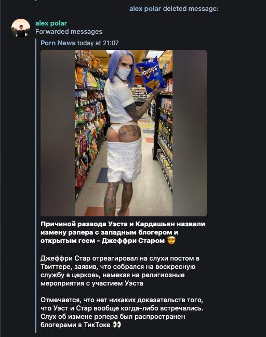Open alex polar's profile avatar
This screenshot has width=266, height=337.
tap(21, 28)
